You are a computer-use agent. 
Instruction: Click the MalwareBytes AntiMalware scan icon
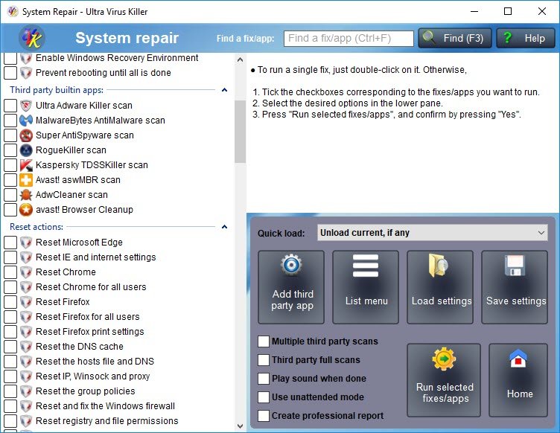point(26,121)
